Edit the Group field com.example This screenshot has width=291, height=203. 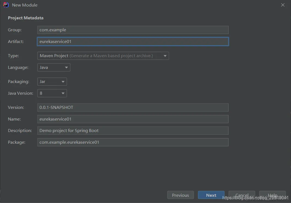point(133,30)
